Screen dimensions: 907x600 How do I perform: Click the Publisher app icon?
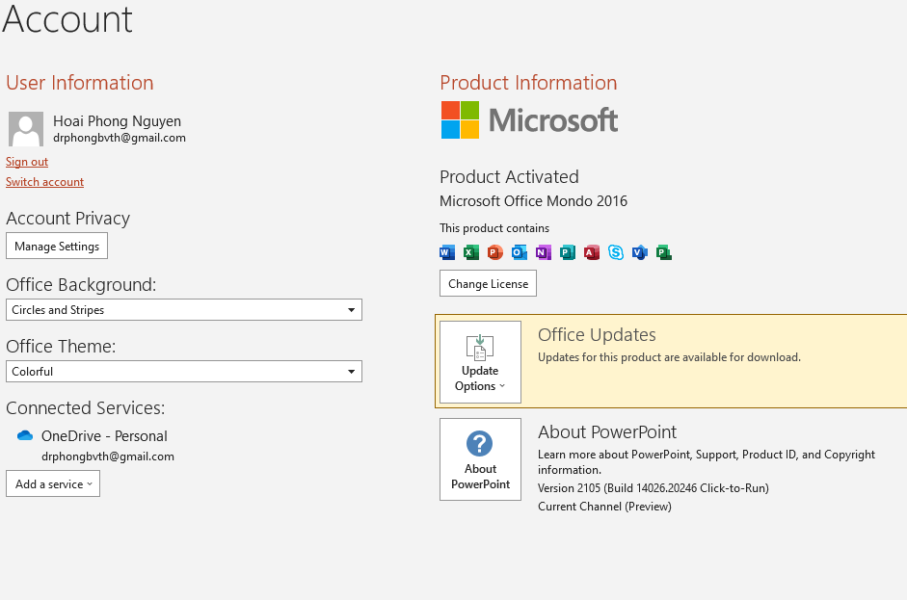[x=568, y=252]
